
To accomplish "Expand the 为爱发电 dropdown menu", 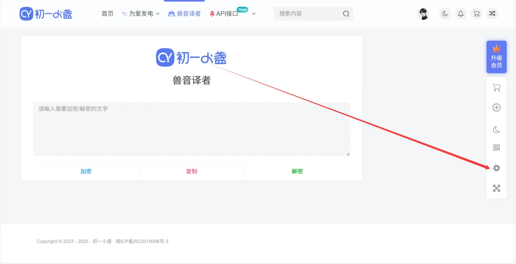I will pyautogui.click(x=141, y=14).
